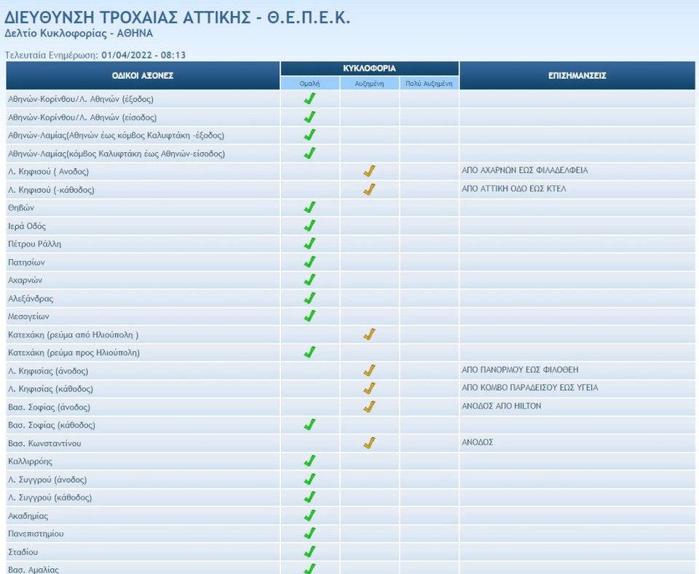Click road name Βασ. Σοφίας (κάθοδος)

tap(52, 426)
